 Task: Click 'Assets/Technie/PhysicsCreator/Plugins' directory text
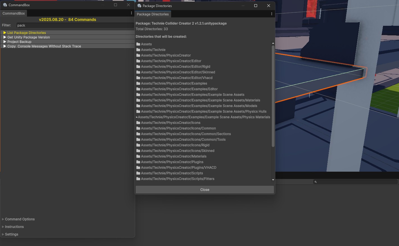tap(172, 162)
